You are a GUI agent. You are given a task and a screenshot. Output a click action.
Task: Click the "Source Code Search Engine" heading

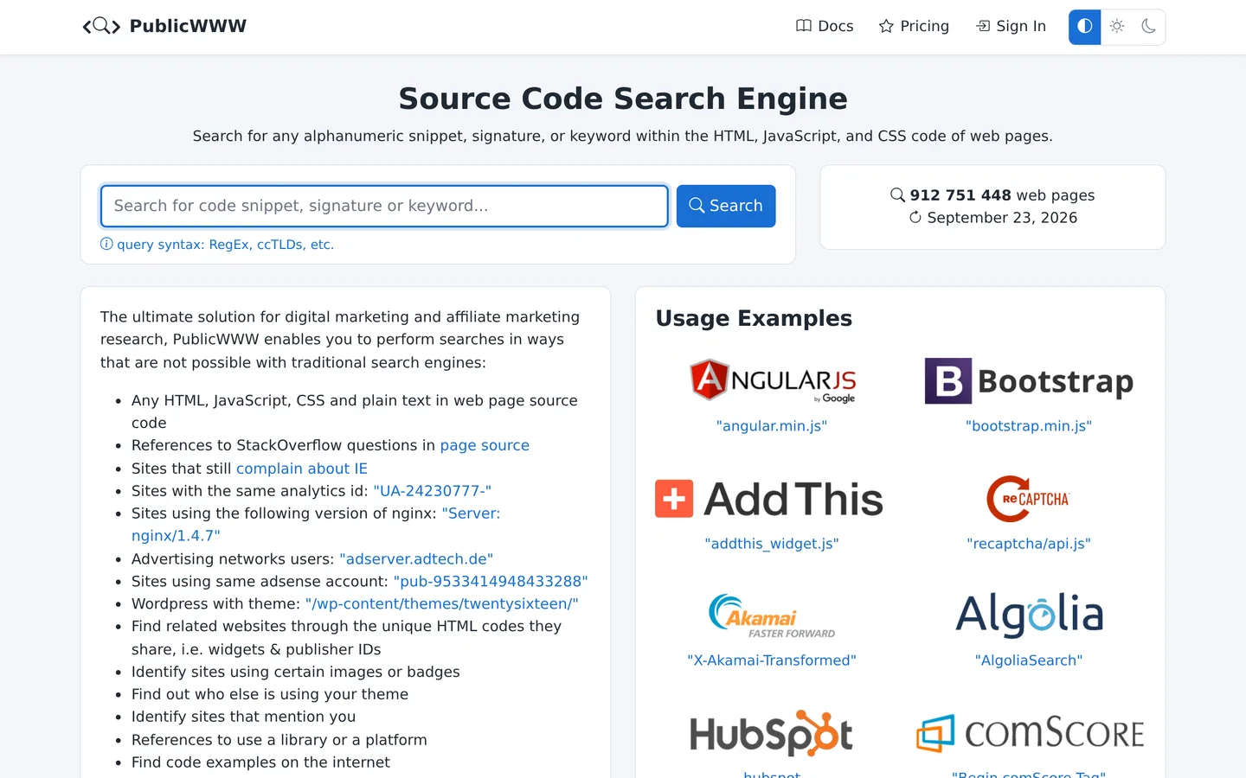tap(623, 99)
